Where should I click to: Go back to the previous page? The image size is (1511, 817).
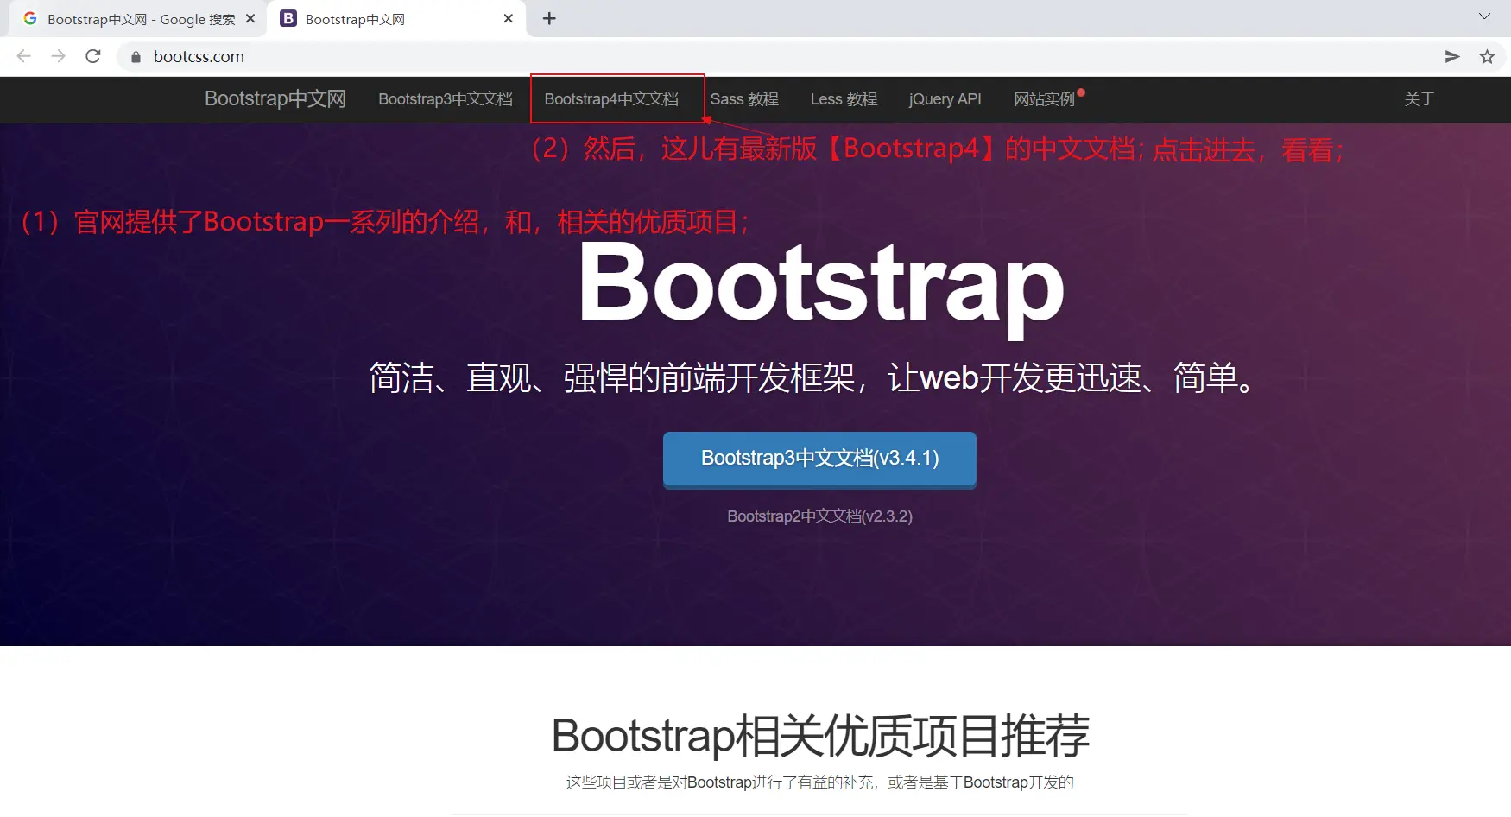24,56
